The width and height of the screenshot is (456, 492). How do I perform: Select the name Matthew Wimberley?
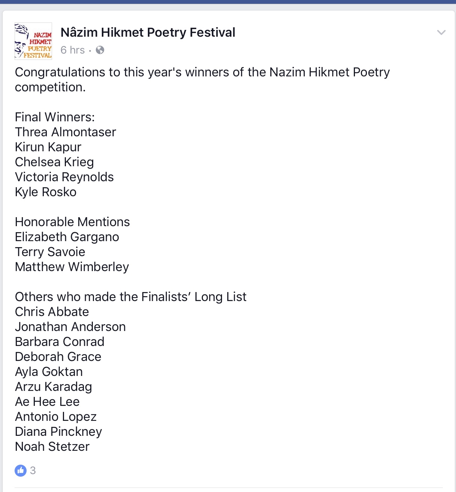(72, 267)
